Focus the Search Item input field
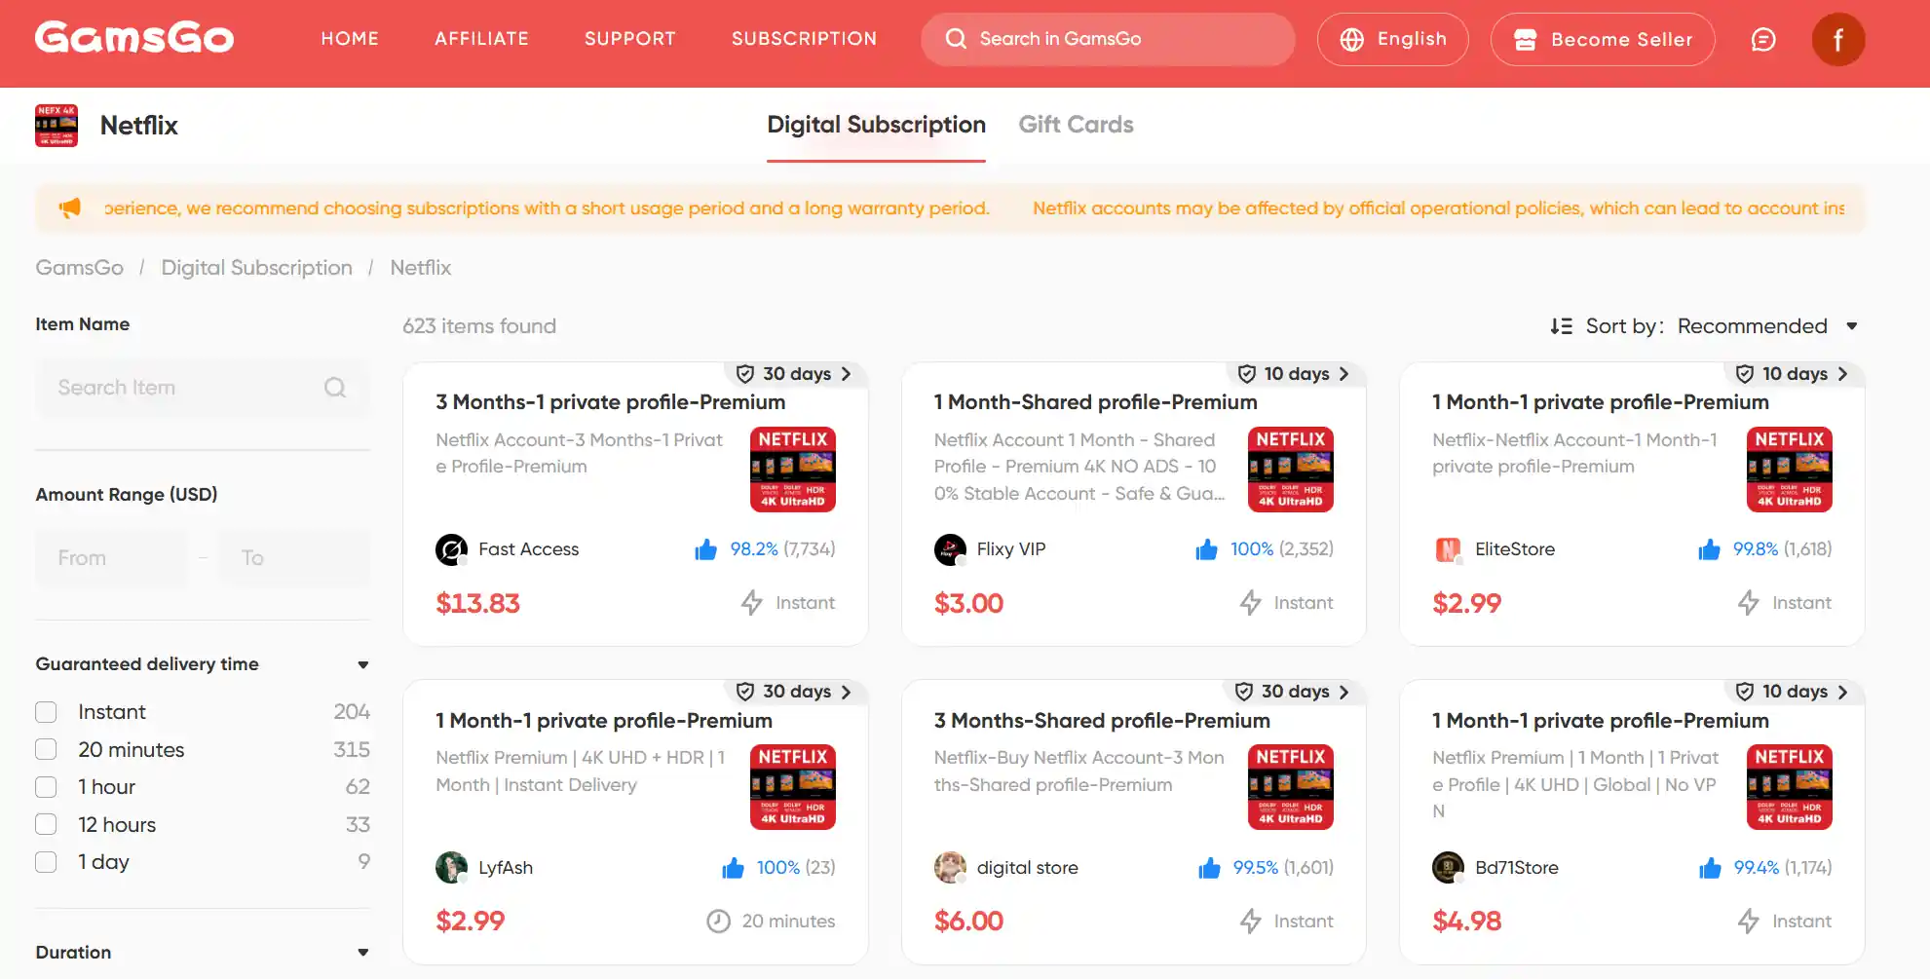The image size is (1930, 979). click(203, 388)
